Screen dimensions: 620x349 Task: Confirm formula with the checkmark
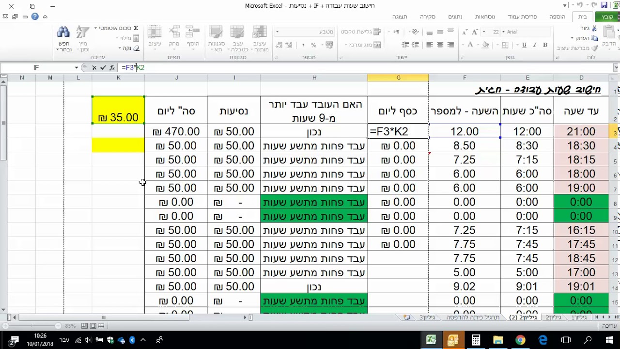[103, 67]
